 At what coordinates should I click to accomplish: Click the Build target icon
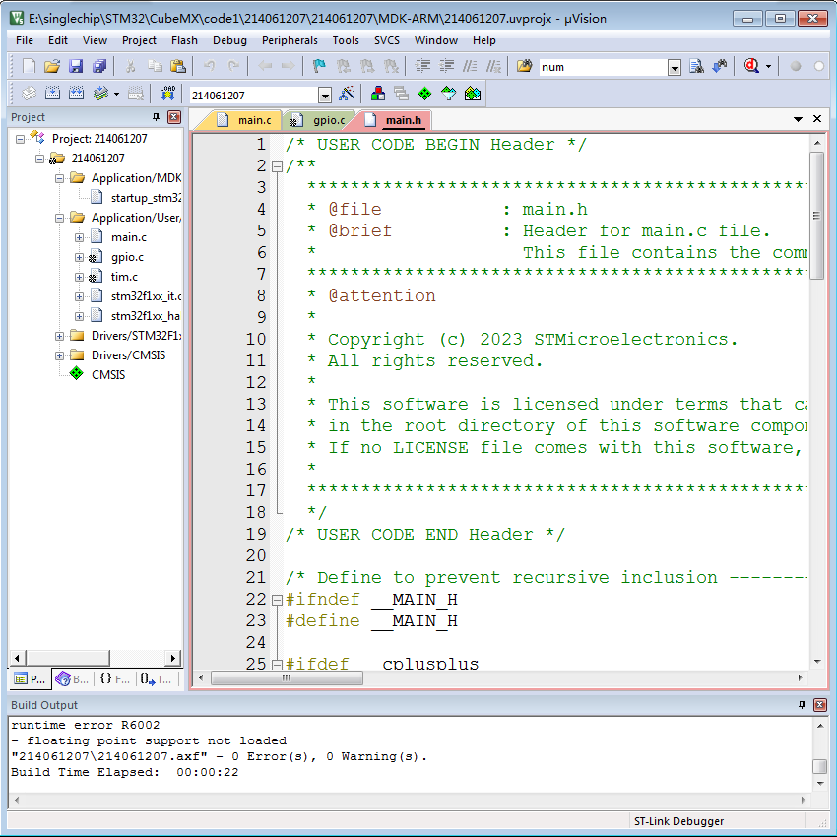pyautogui.click(x=52, y=94)
